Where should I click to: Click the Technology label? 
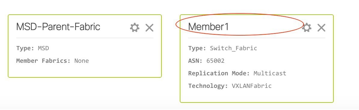(208, 86)
